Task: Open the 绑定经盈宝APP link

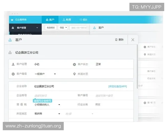Action: [117, 86]
